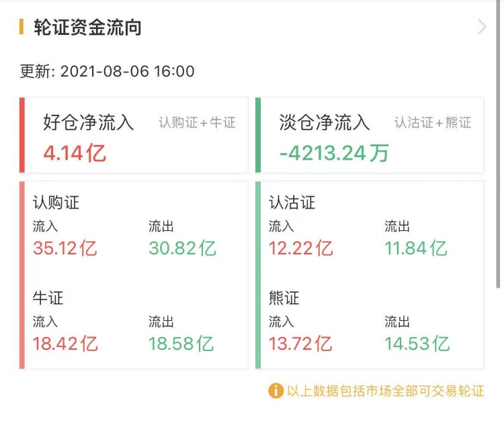The width and height of the screenshot is (504, 435).
Task: Tap the 认沽证 inflow 12.22亿 figure
Action: point(300,248)
